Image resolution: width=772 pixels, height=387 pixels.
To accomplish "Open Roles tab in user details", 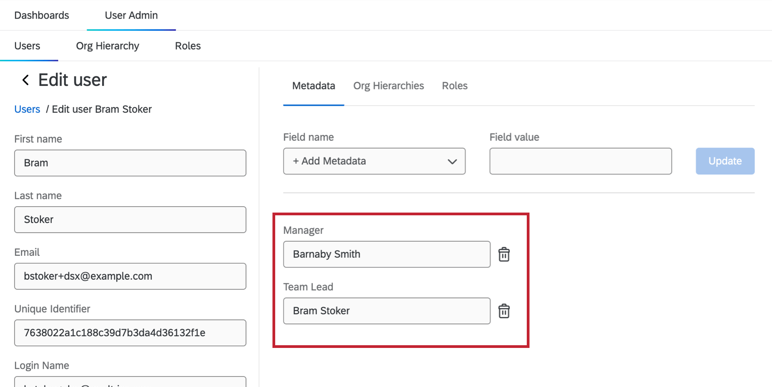I will tap(455, 86).
